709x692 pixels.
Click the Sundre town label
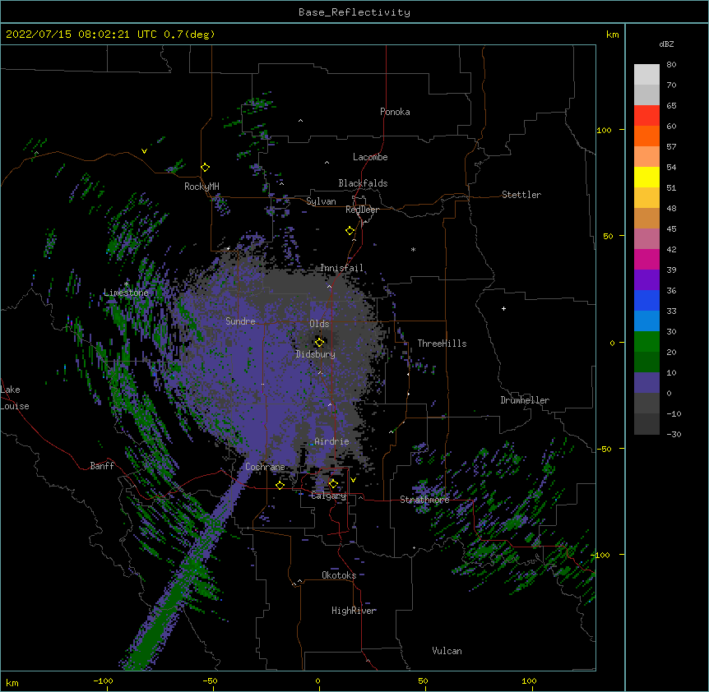point(240,321)
